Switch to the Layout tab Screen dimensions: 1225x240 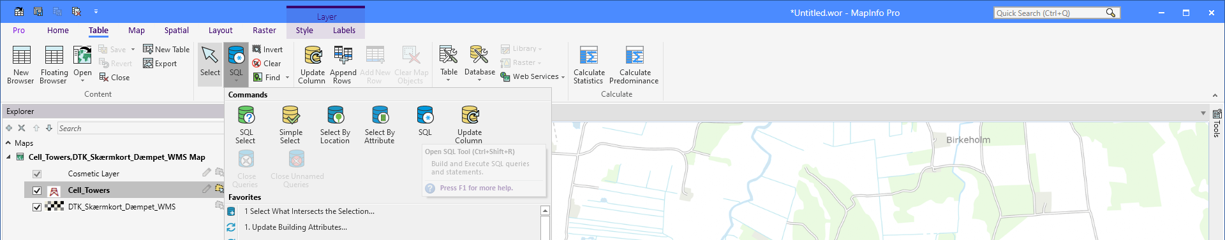(x=221, y=30)
